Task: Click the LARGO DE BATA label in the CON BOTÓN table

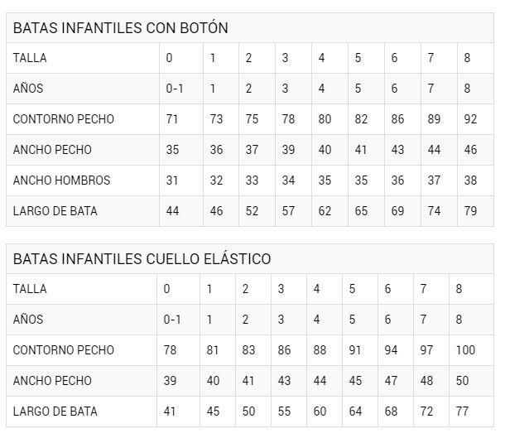Action: 55,211
